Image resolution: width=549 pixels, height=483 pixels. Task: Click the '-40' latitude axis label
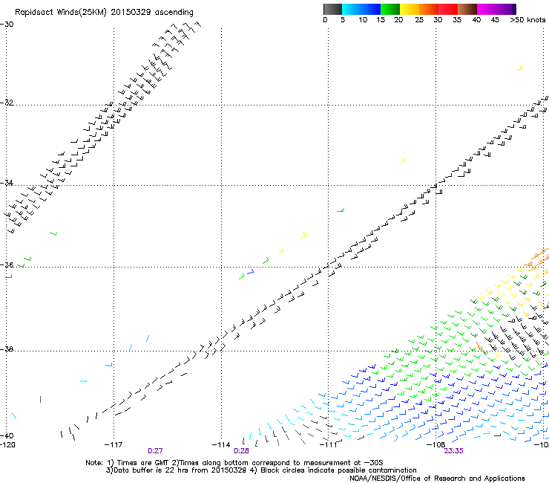coord(7,435)
